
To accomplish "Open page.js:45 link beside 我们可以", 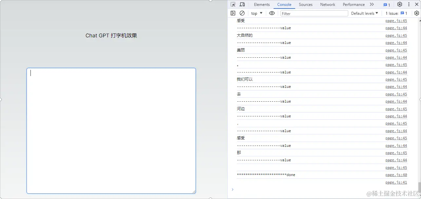I will click(396, 80).
